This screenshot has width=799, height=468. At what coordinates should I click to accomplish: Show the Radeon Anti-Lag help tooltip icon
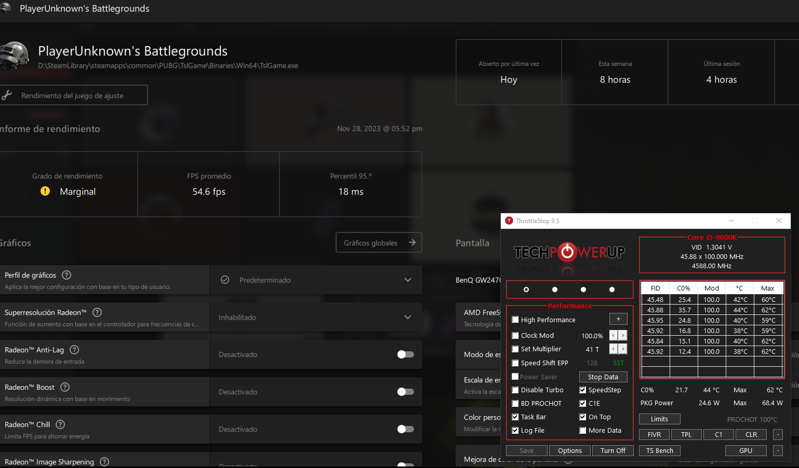[74, 350]
